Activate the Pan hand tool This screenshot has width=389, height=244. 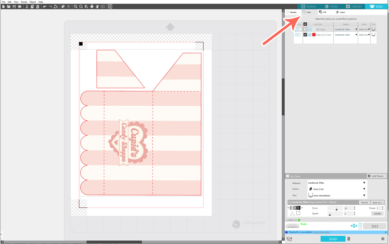(97, 6)
